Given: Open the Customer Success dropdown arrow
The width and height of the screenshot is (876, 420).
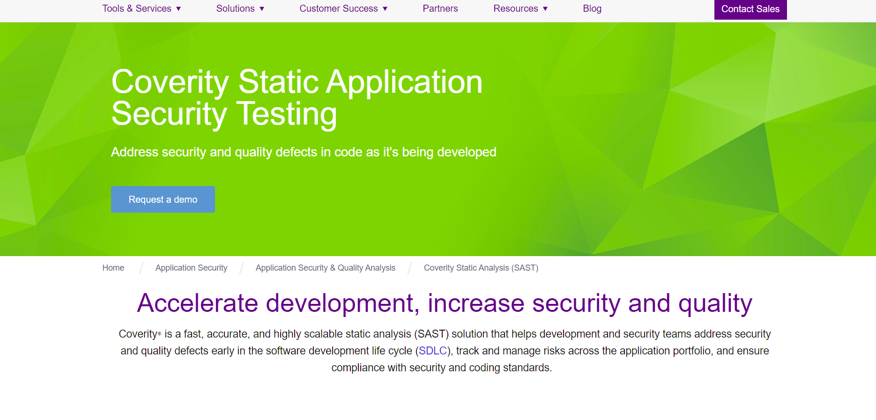Looking at the screenshot, I should [385, 9].
